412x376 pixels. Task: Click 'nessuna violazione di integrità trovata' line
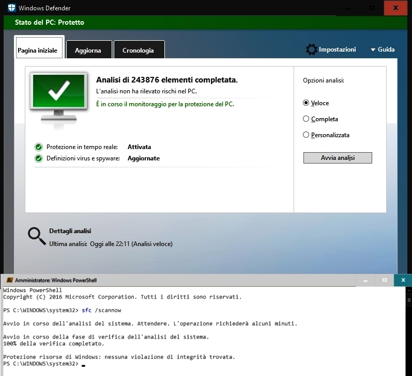coord(119,357)
